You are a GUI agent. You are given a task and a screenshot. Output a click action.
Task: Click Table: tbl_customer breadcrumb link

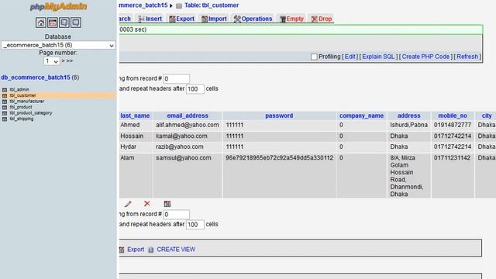tap(212, 5)
